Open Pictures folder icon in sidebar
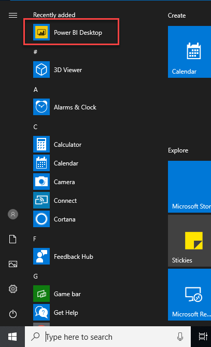 pos(13,264)
